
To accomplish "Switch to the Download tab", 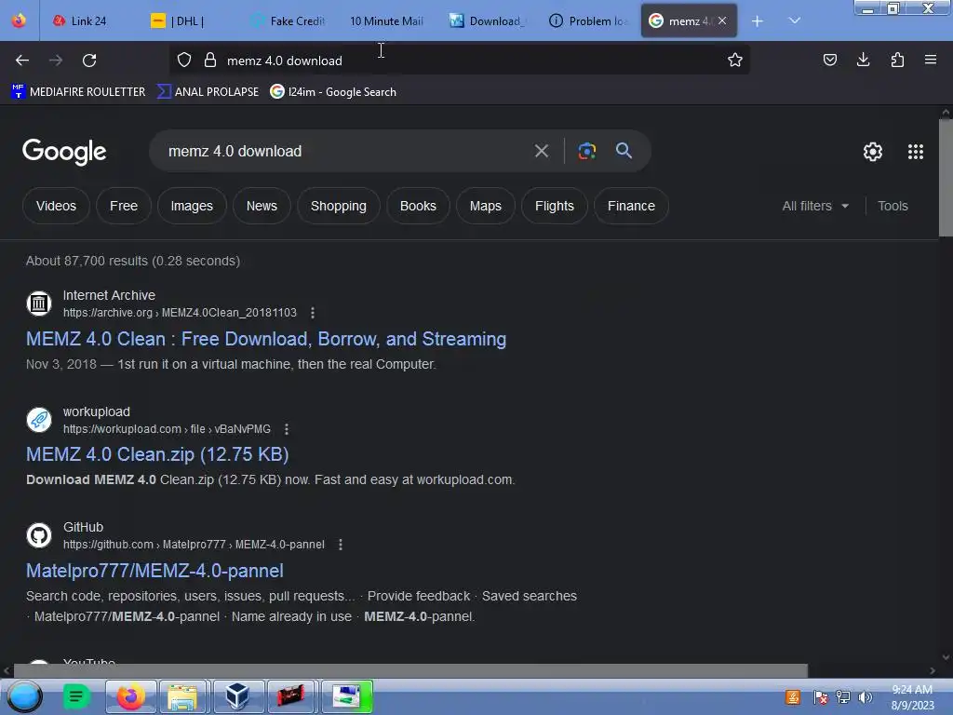I will pyautogui.click(x=488, y=21).
